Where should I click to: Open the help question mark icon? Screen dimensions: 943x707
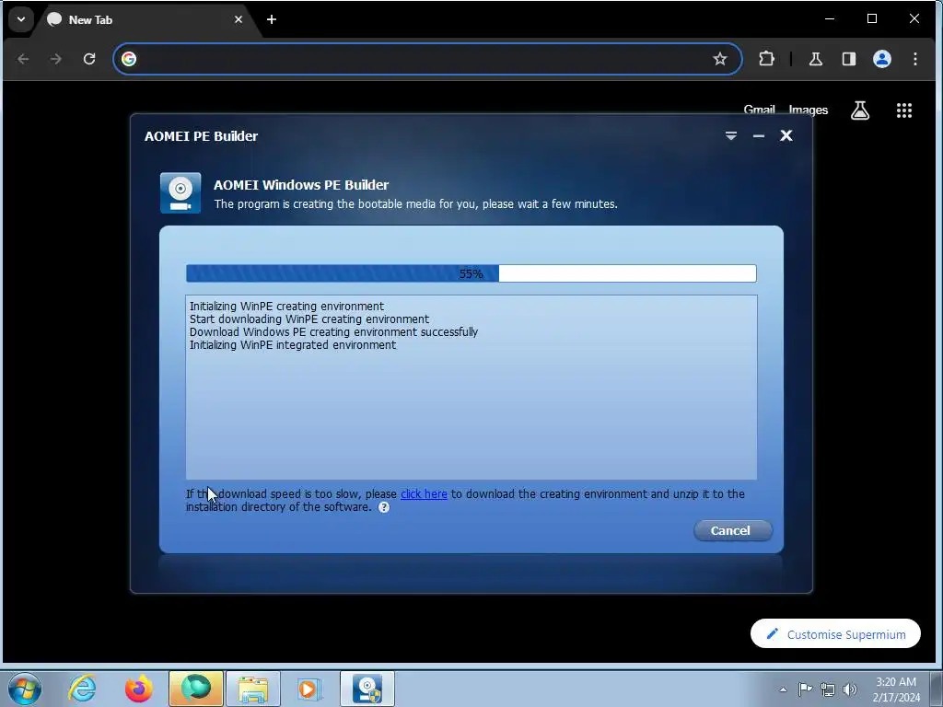384,507
